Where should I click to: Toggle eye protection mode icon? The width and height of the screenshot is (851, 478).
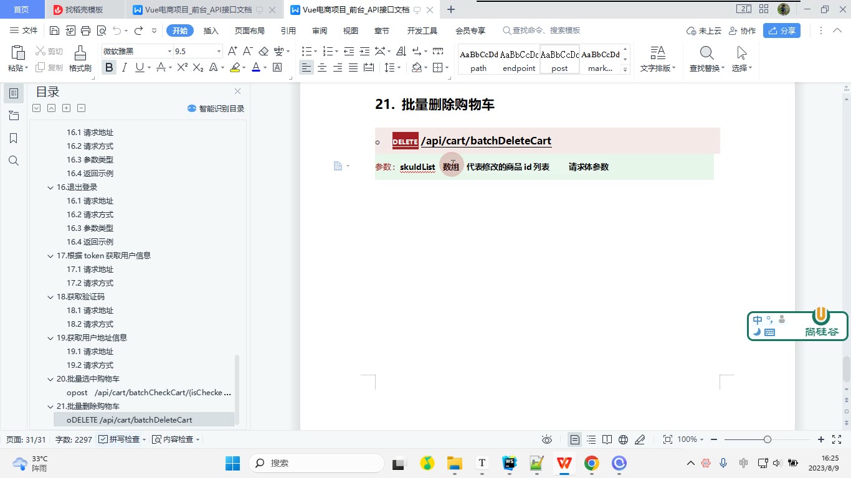point(547,439)
